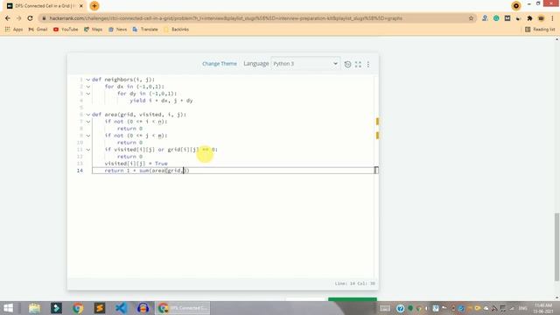Screen dimensions: 560x315
Task: Click the help question mark tray icon
Action: [x=401, y=308]
